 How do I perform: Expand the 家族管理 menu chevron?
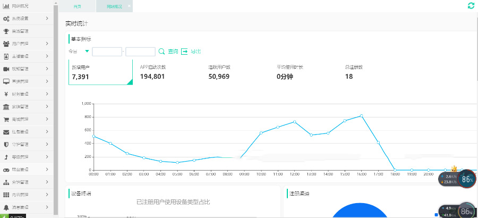click(47, 106)
